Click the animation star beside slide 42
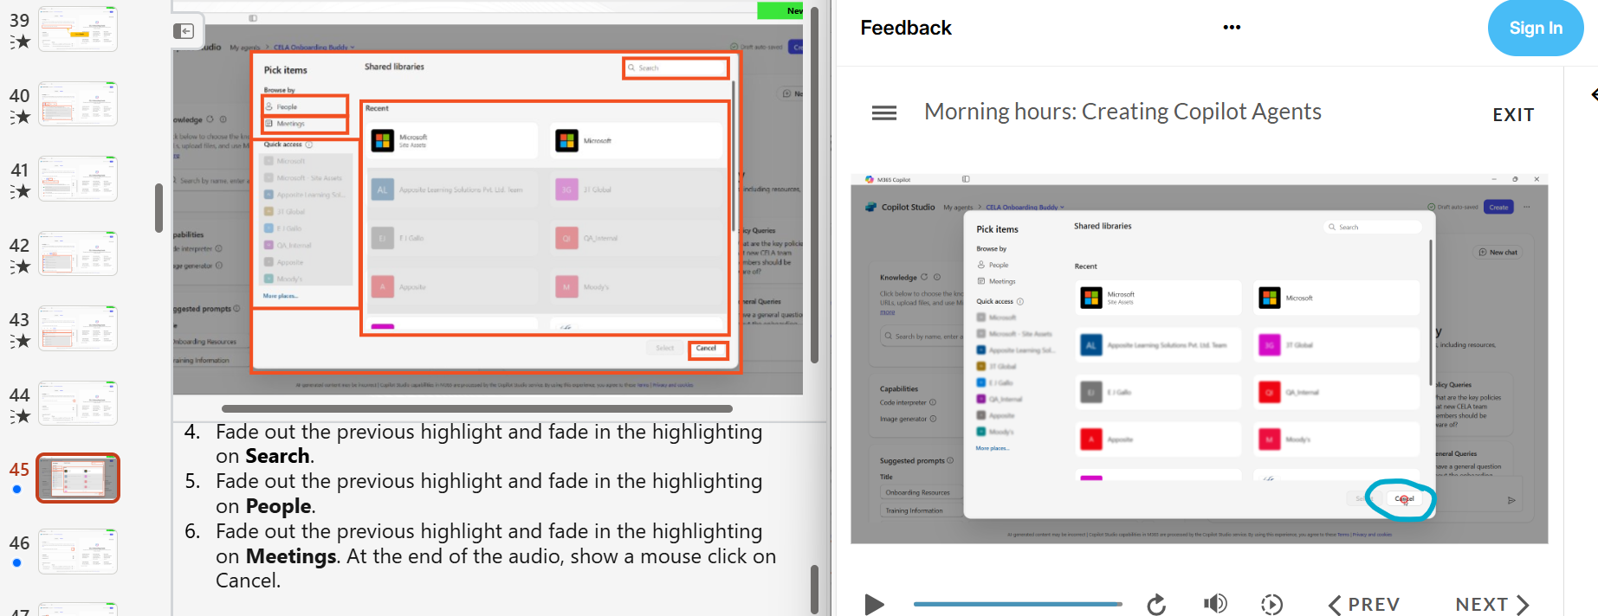 tap(21, 266)
